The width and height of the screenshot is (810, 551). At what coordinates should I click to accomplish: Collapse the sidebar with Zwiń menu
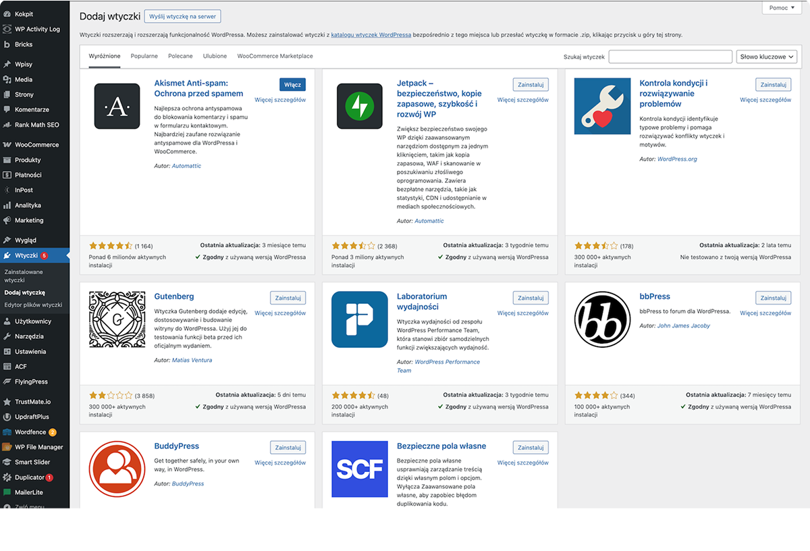coord(29,506)
